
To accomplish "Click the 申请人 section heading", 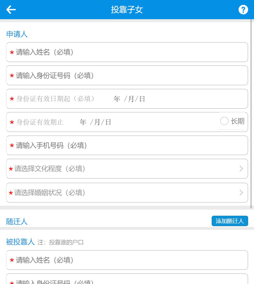I will click(x=17, y=34).
